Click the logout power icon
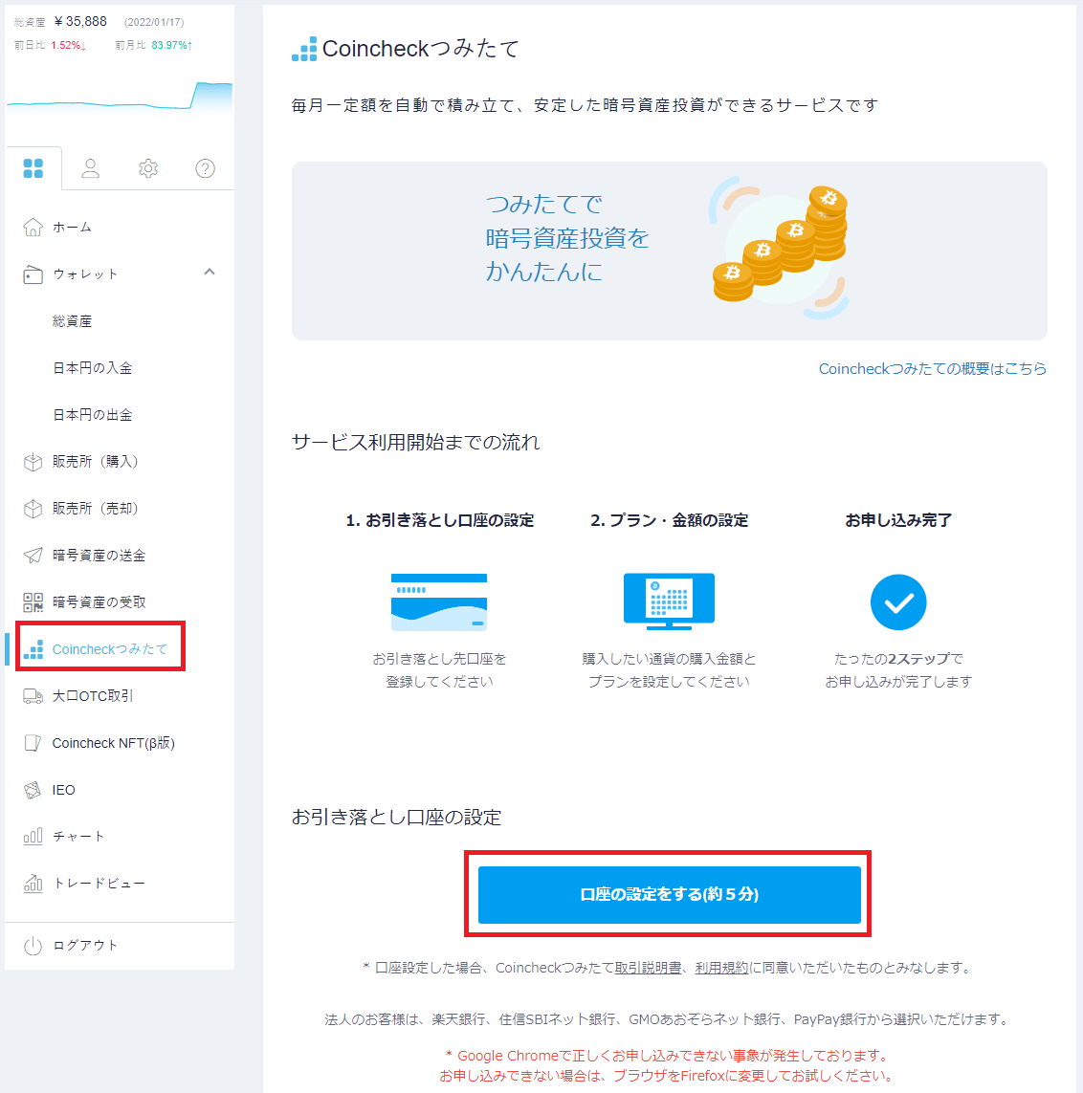Viewport: 1083px width, 1093px height. 33,946
